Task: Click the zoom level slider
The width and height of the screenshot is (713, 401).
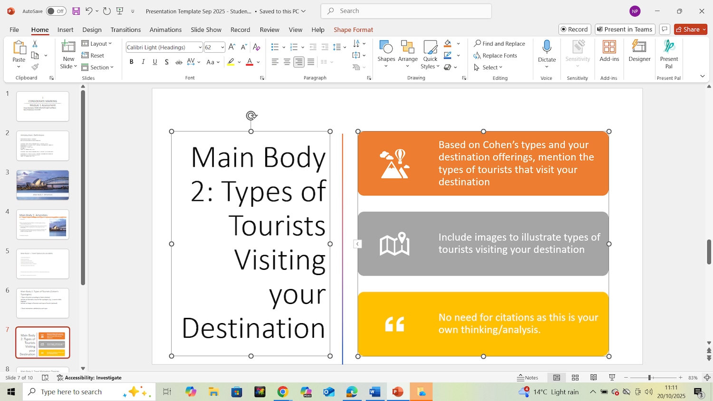Action: coord(649,378)
